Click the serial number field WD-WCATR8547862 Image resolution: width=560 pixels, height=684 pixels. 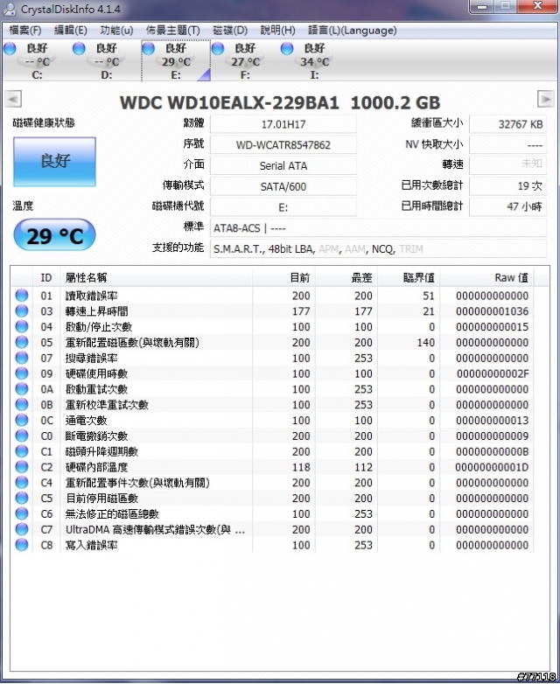coord(283,145)
